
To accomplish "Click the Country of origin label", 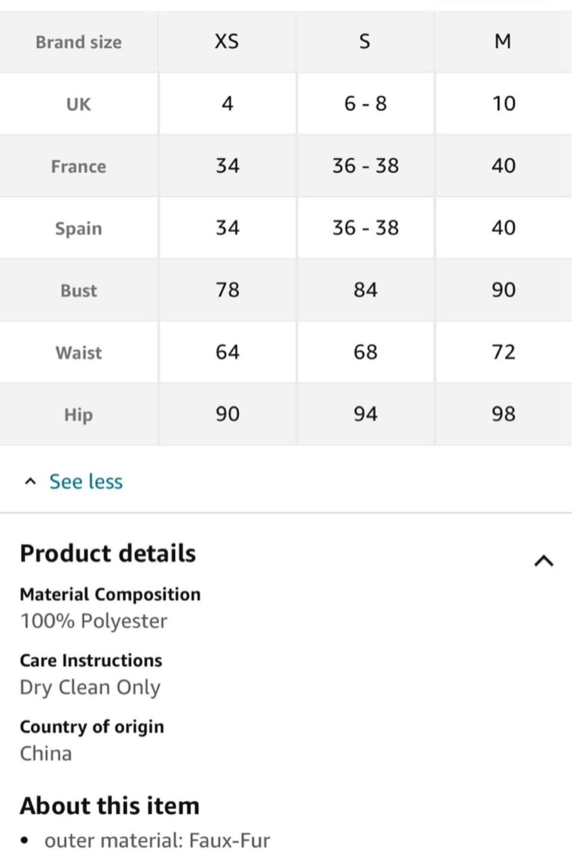I will coord(92,726).
